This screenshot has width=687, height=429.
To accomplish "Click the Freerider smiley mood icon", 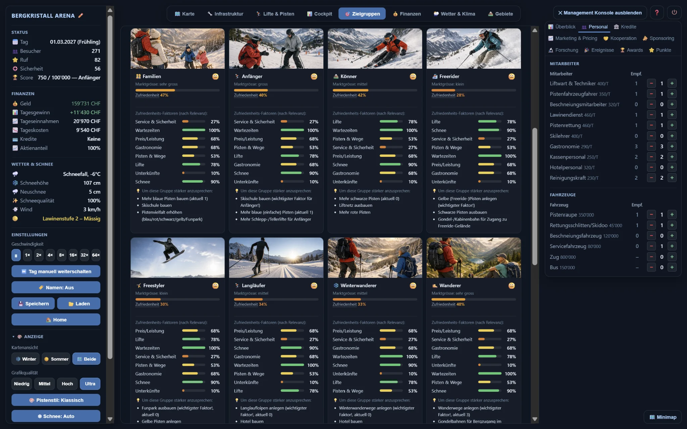I will (x=511, y=76).
